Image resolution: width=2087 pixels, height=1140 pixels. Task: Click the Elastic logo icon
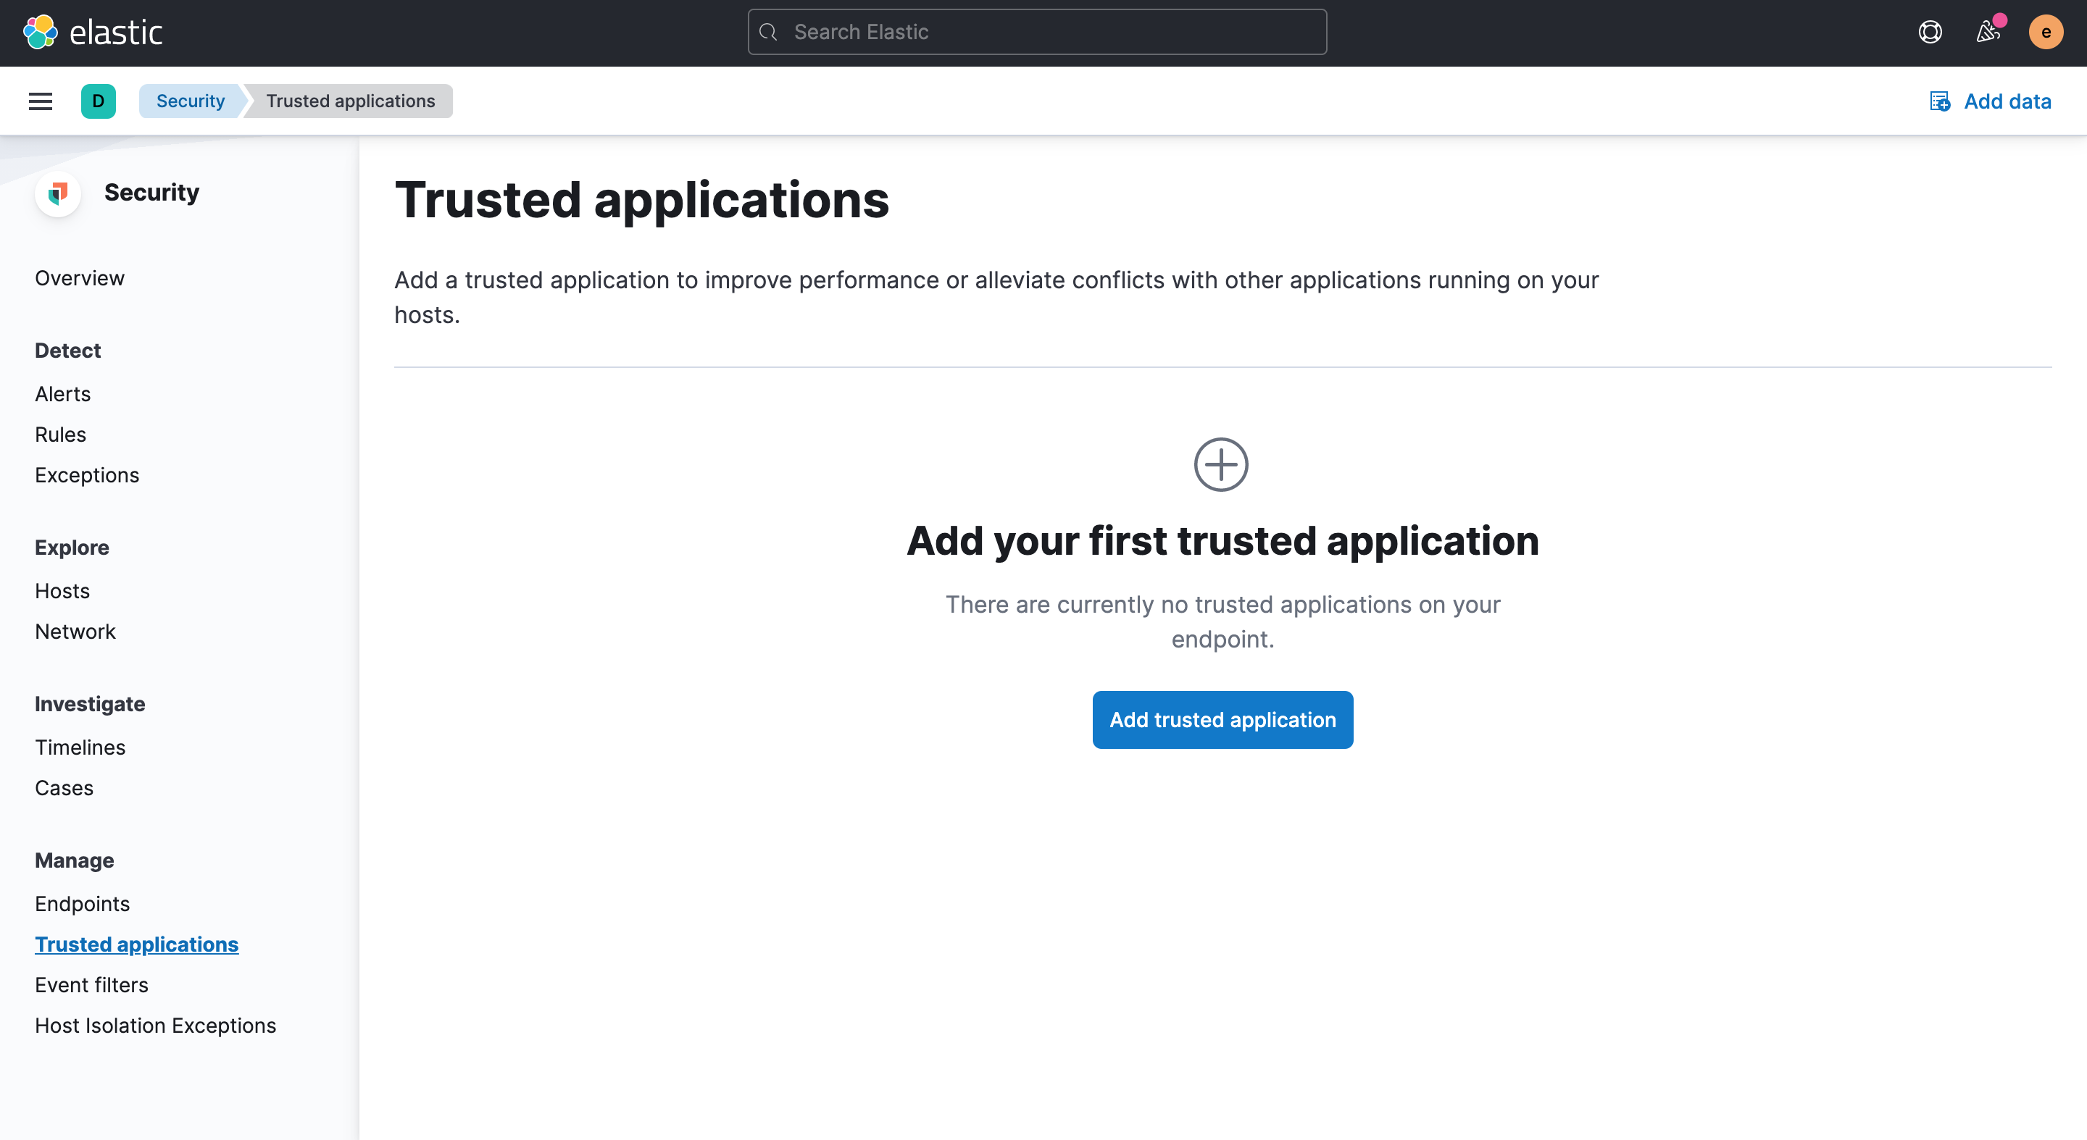click(40, 33)
